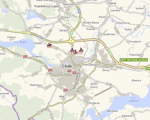The image size is (150, 120).
Task: Select the blue road 21 shield
Action: [79, 11]
